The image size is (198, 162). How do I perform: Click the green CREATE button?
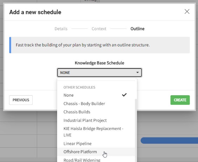pos(180,100)
